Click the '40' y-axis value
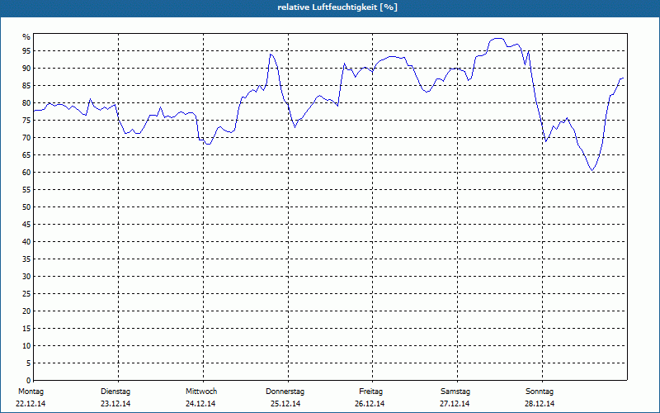Viewport: 660px width, 413px height. [x=26, y=242]
